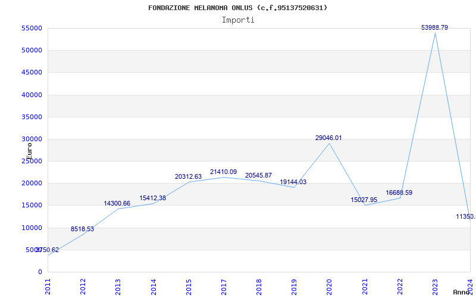Click the y-axis value 0

[x=40, y=272]
